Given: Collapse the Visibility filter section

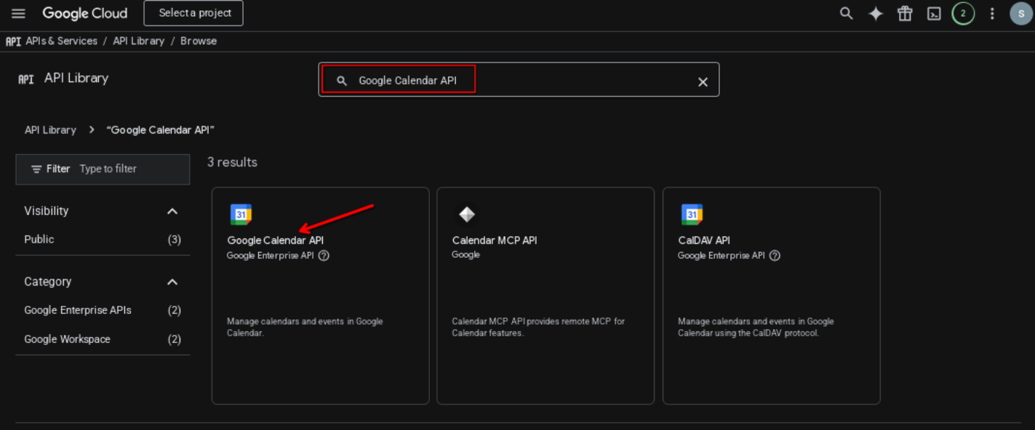Looking at the screenshot, I should click(172, 211).
